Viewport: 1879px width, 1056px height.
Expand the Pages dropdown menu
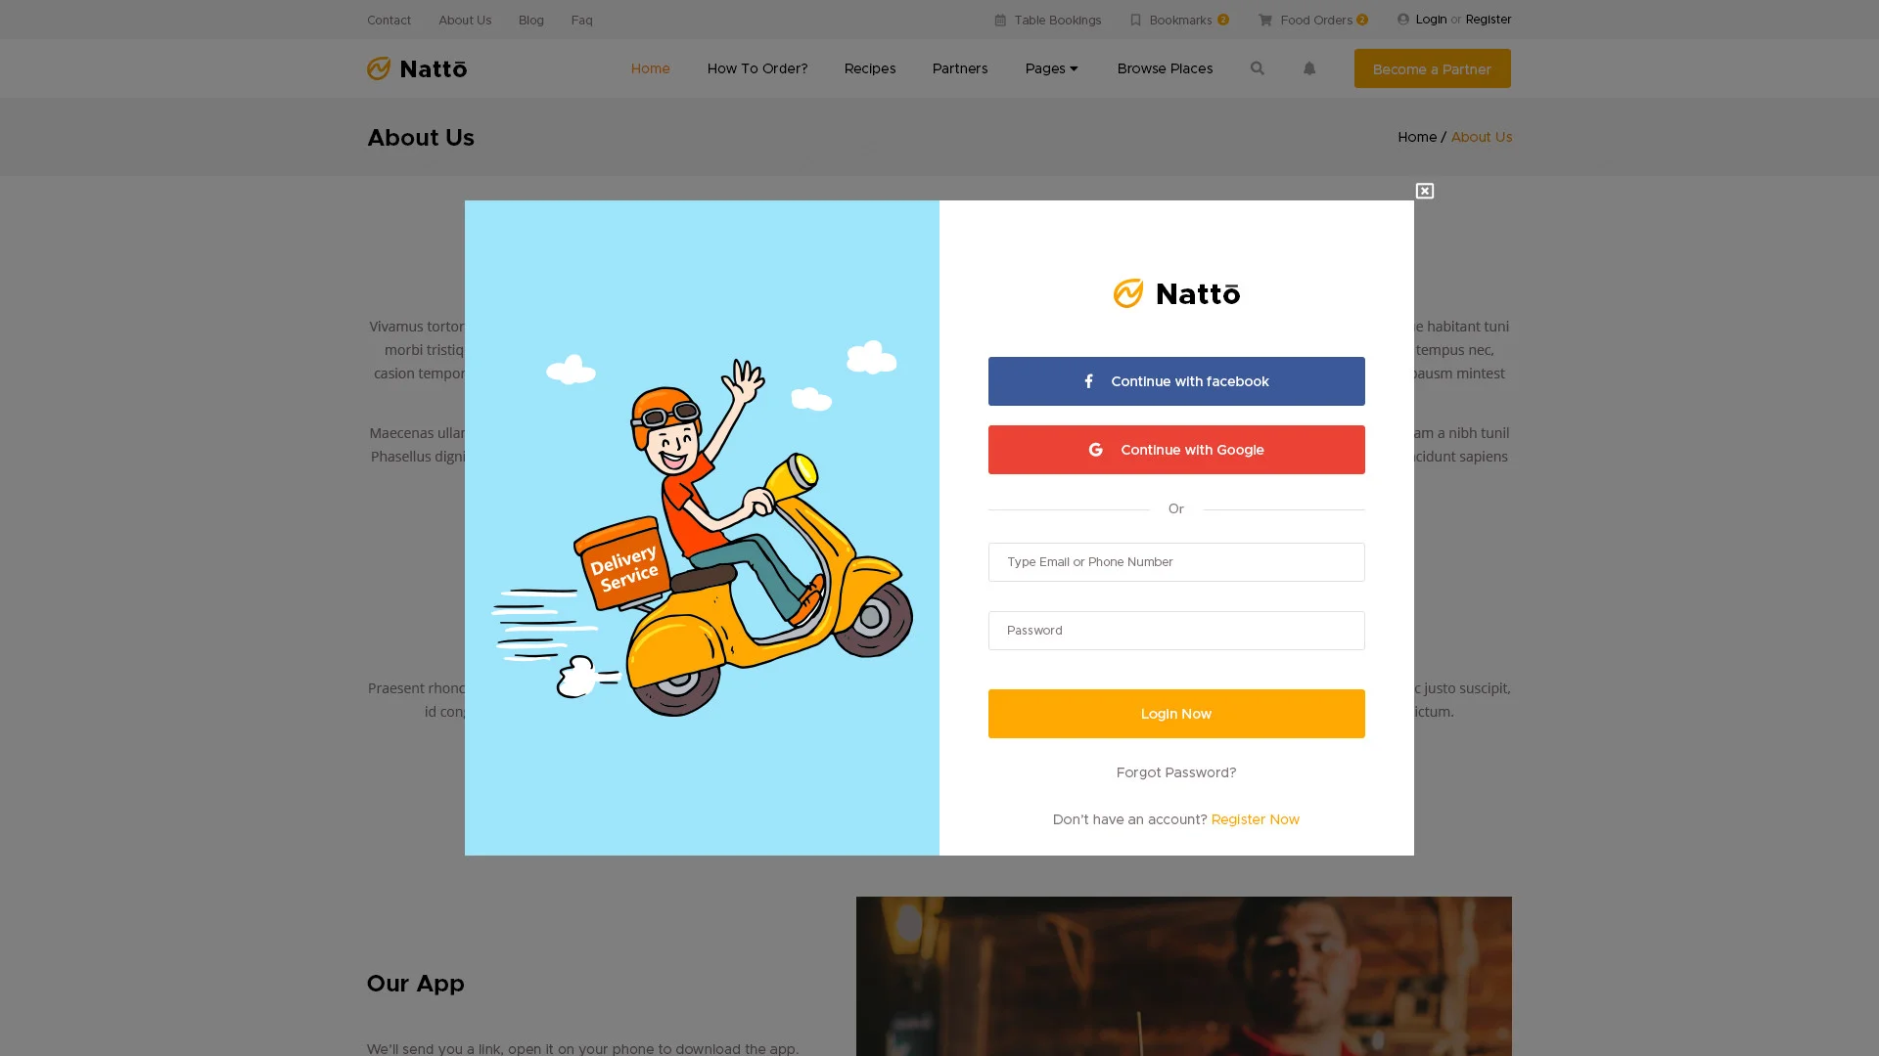click(x=1051, y=68)
